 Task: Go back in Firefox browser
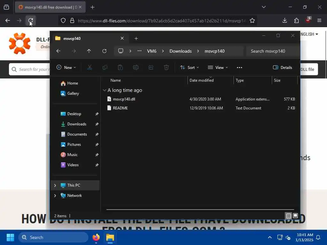[8, 20]
